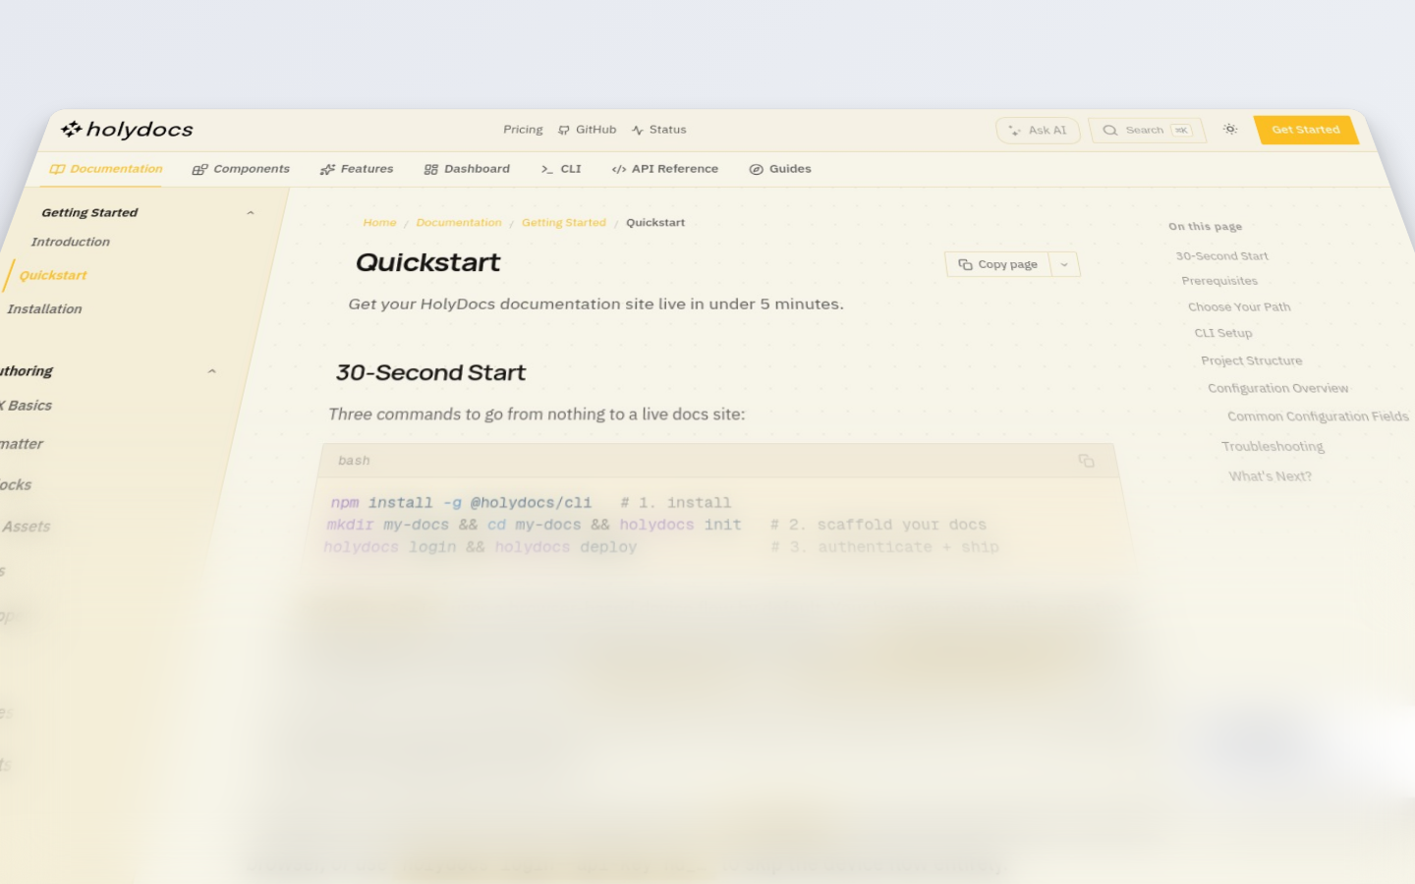The width and height of the screenshot is (1415, 884).
Task: Click the CLI terminal prompt icon
Action: (x=547, y=170)
